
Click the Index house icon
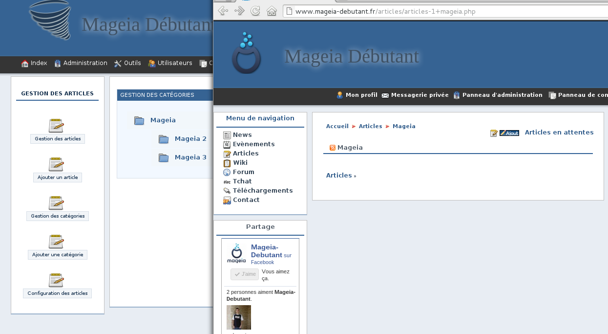(25, 63)
